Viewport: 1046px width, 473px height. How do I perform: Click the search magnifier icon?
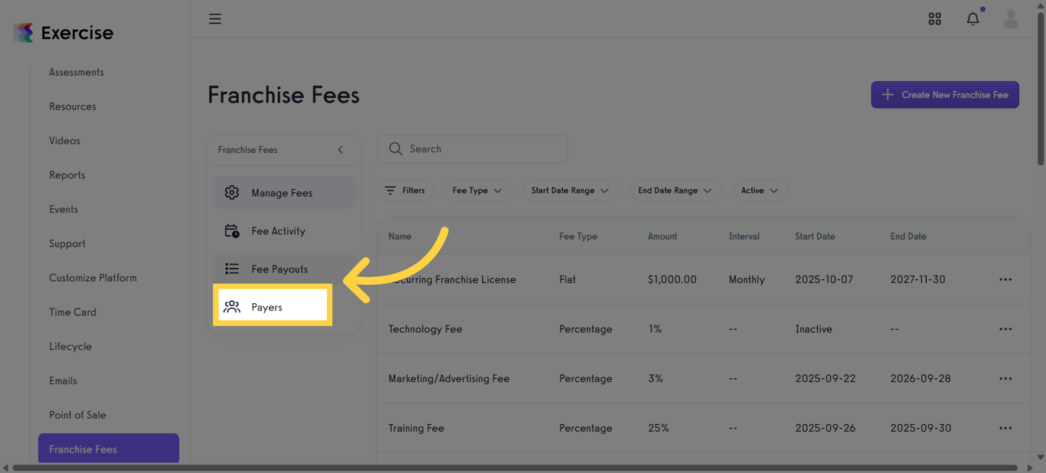pyautogui.click(x=395, y=149)
